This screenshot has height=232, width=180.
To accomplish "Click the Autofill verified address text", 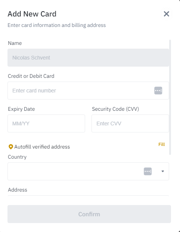I will (x=42, y=147).
